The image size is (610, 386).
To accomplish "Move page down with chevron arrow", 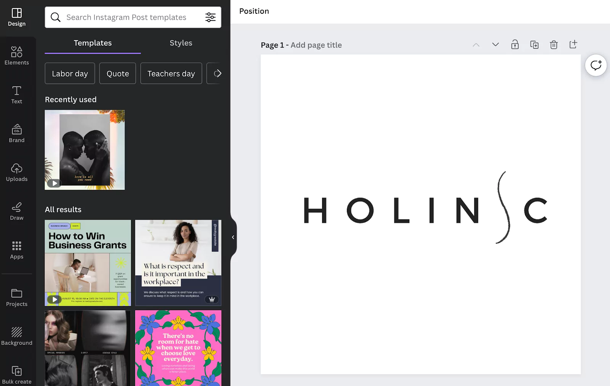I will (495, 45).
